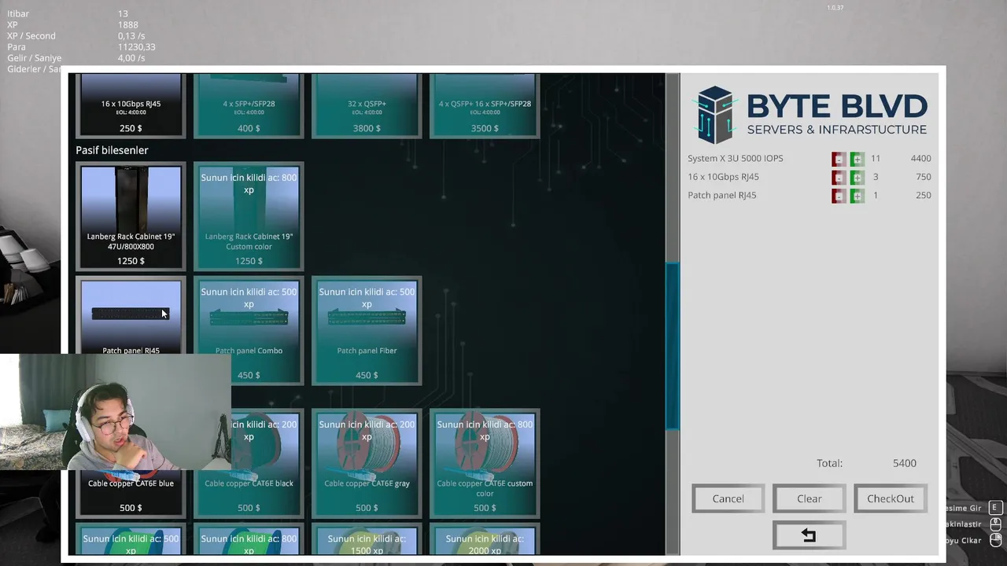Viewport: 1007px width, 566px height.
Task: Click the locked Patch panel Combo card
Action: point(249,331)
